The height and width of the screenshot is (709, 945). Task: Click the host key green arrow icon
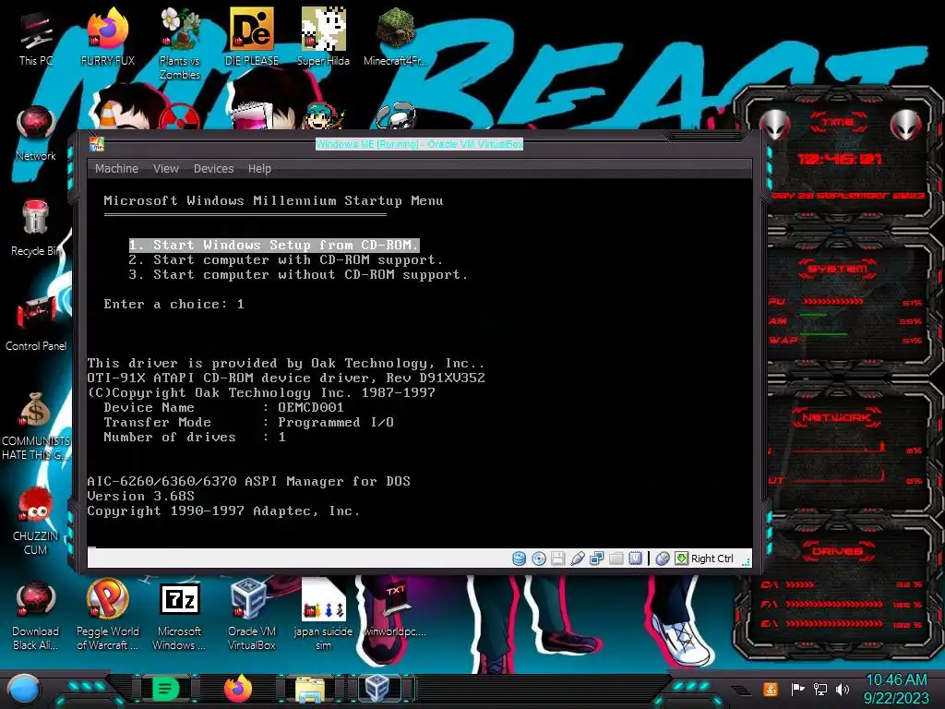(681, 559)
